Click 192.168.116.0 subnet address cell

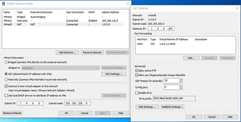(x=110, y=21)
